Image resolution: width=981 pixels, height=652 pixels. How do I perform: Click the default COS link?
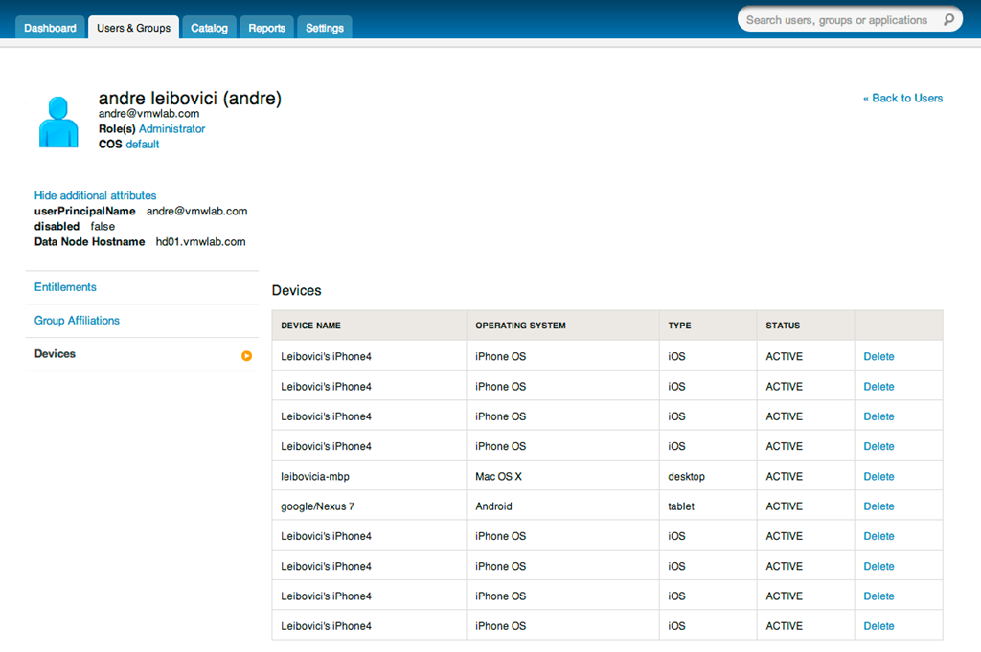pos(143,145)
